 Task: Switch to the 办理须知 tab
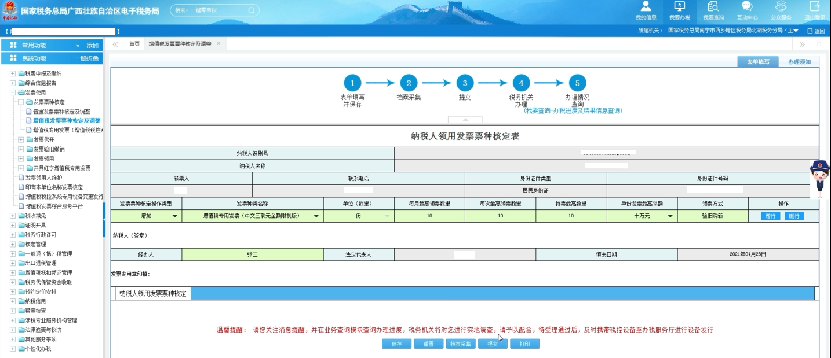click(x=799, y=62)
